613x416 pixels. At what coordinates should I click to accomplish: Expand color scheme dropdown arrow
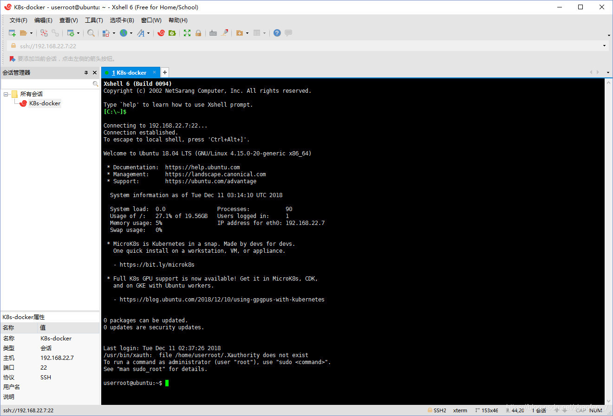pyautogui.click(x=114, y=33)
